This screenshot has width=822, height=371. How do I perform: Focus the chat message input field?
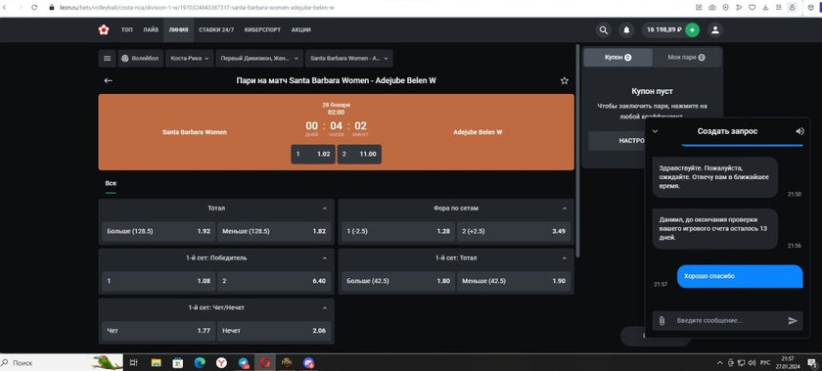coord(729,321)
